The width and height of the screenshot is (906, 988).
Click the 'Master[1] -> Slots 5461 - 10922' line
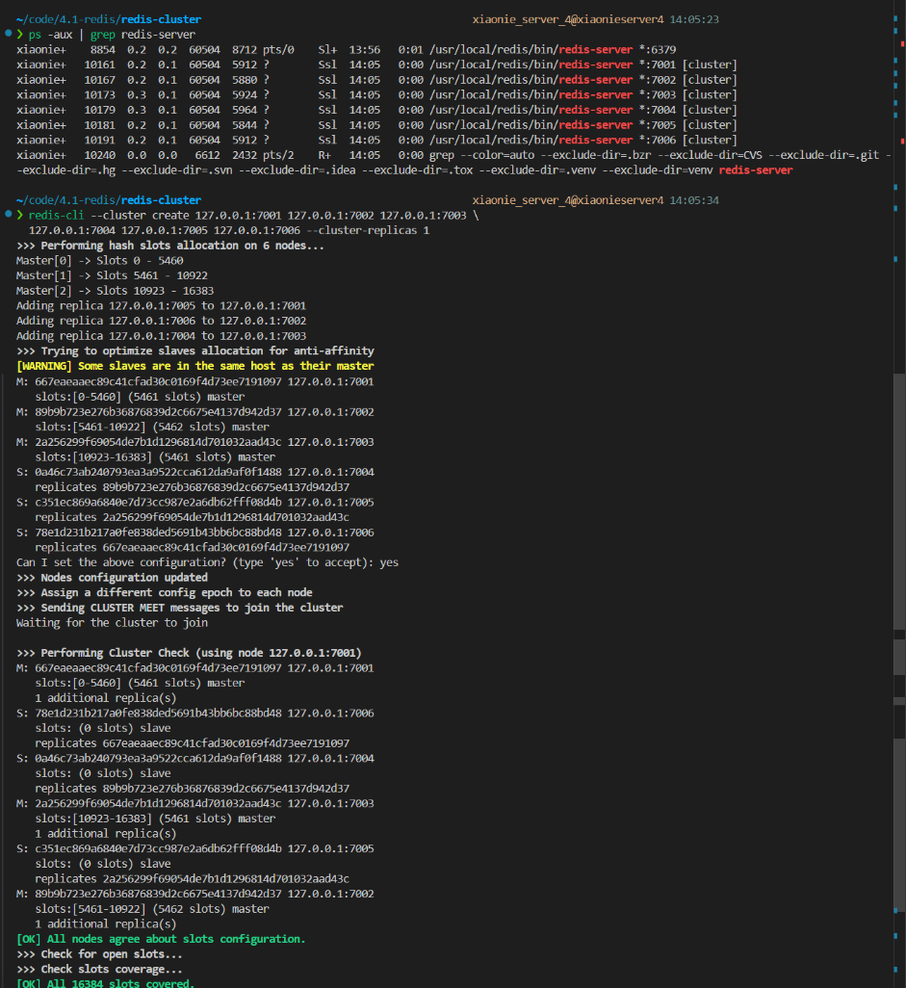click(112, 276)
